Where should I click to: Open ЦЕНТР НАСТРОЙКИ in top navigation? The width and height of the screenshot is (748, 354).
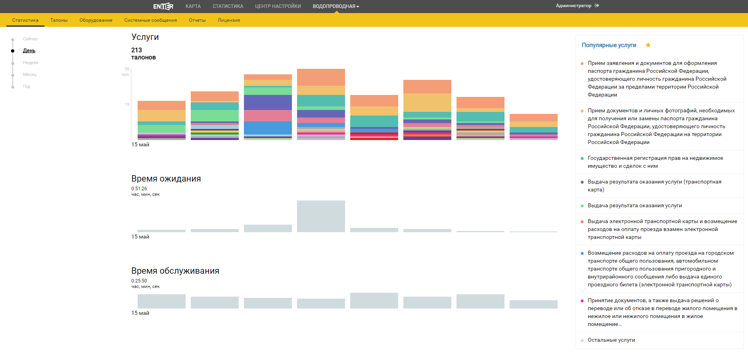(x=278, y=6)
